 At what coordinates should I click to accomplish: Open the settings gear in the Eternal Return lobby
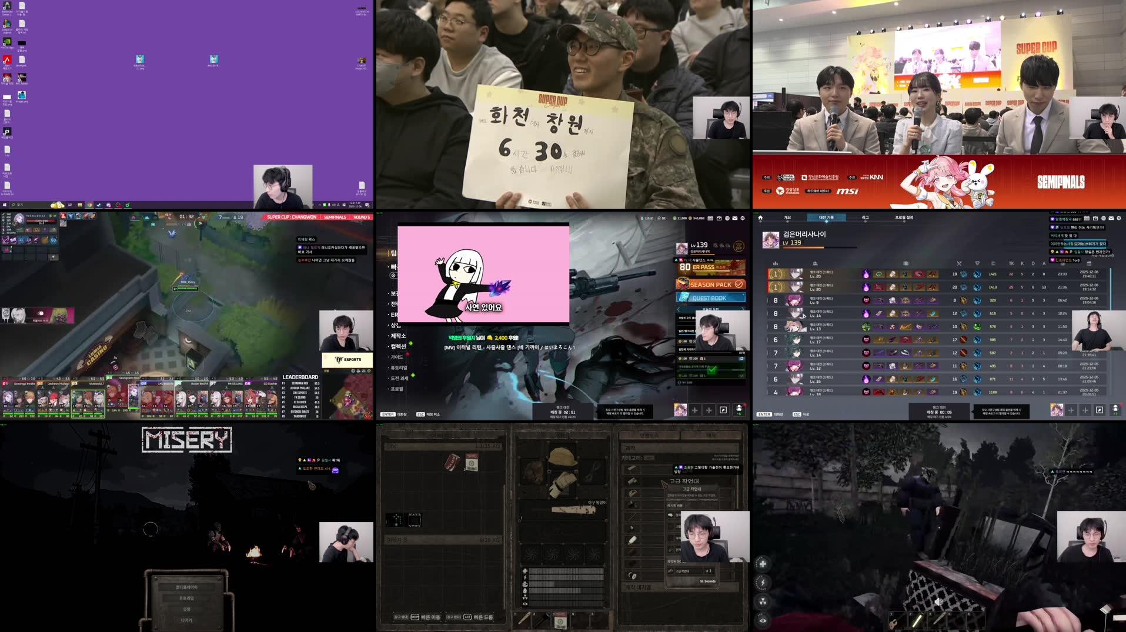click(743, 218)
